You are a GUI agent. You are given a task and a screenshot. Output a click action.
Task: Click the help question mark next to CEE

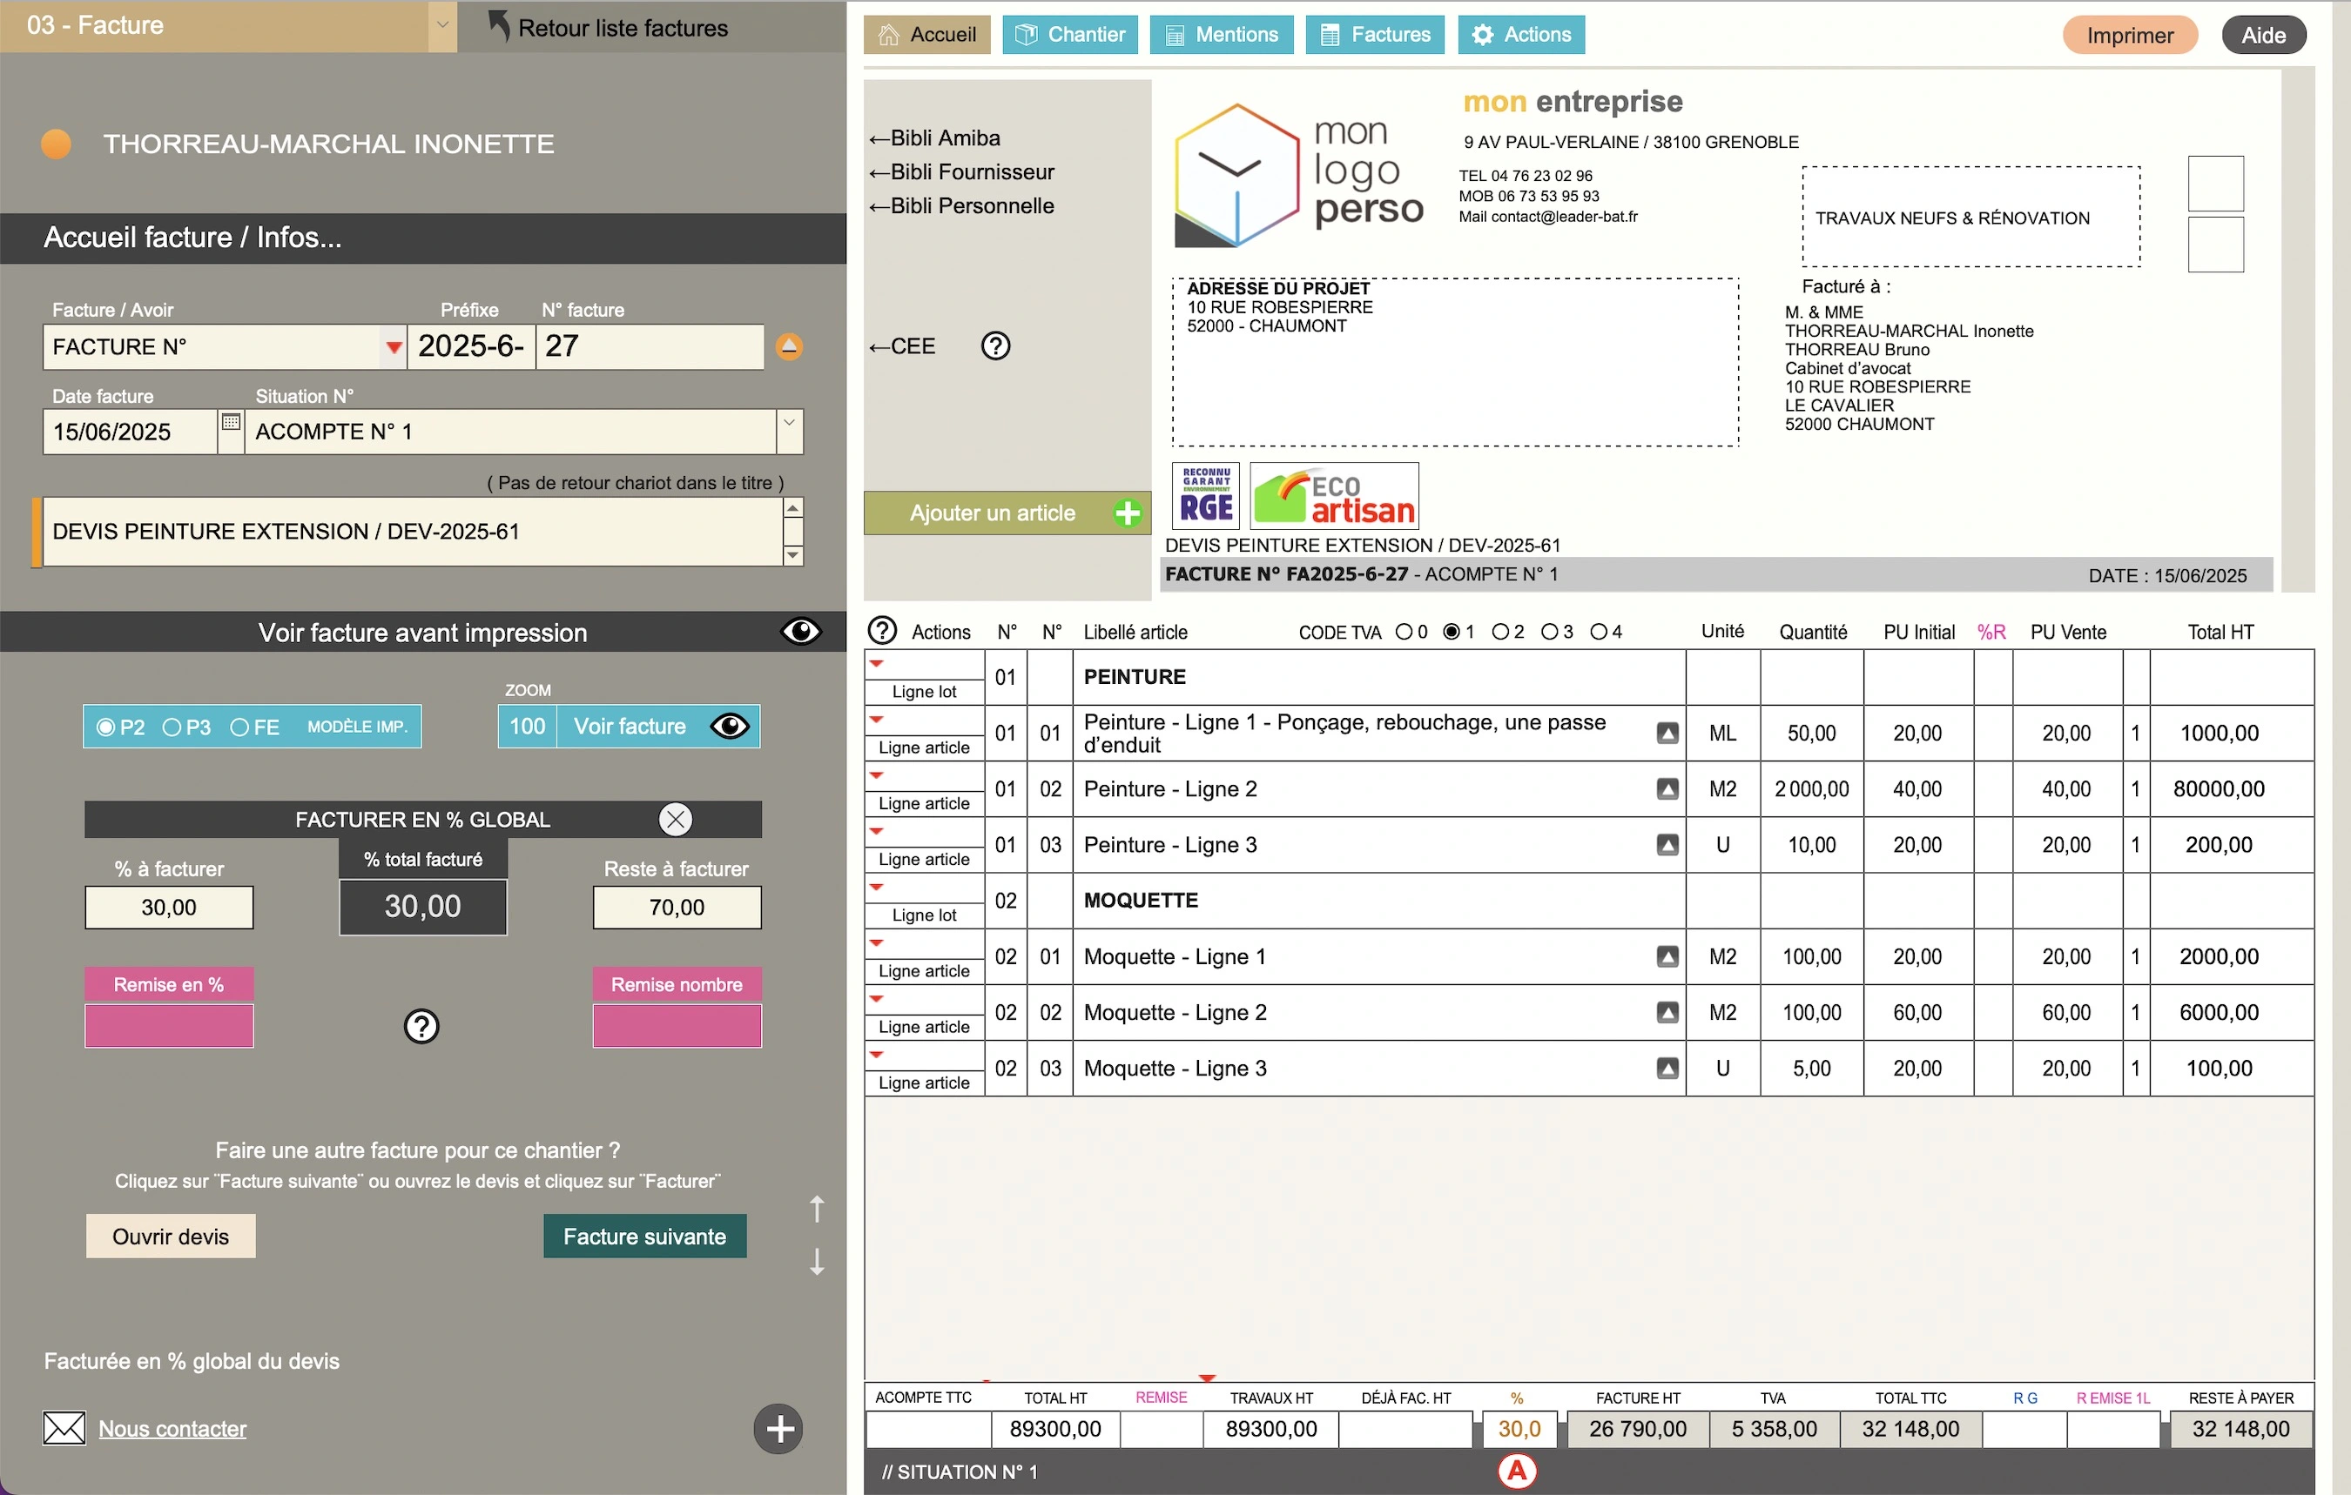tap(995, 346)
